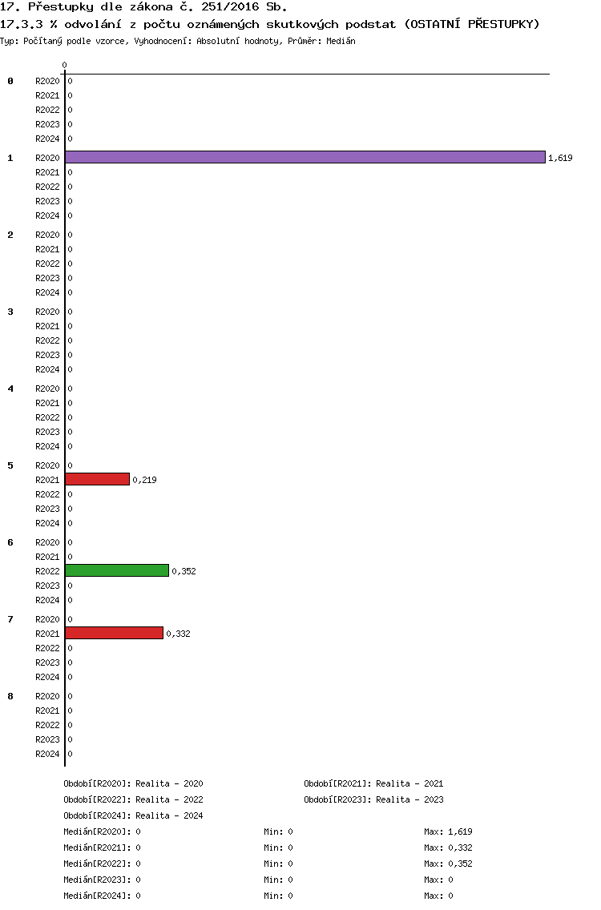The width and height of the screenshot is (601, 910).
Task: Click the 'Období[R2023]: Realita - 2023' legend entry
Action: tap(373, 799)
